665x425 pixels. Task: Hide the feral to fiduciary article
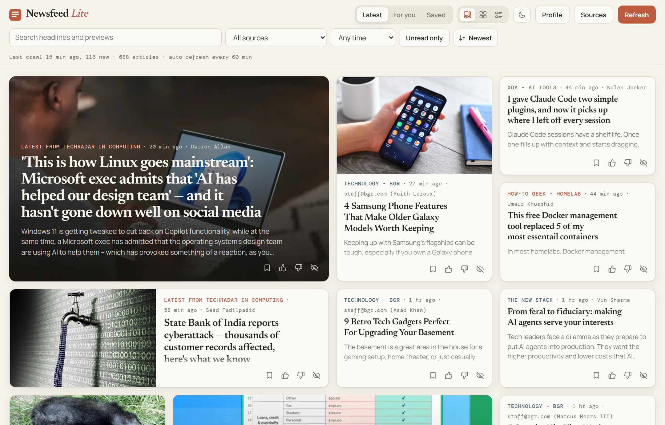click(643, 375)
